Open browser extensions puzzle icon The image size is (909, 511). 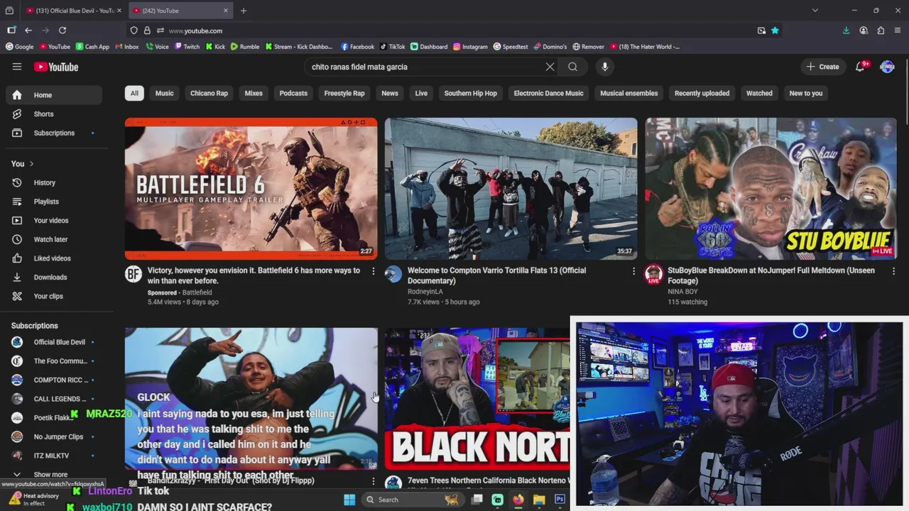[x=881, y=31]
